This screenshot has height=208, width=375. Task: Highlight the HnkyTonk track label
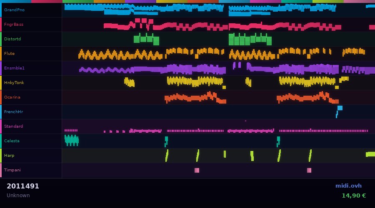14,83
